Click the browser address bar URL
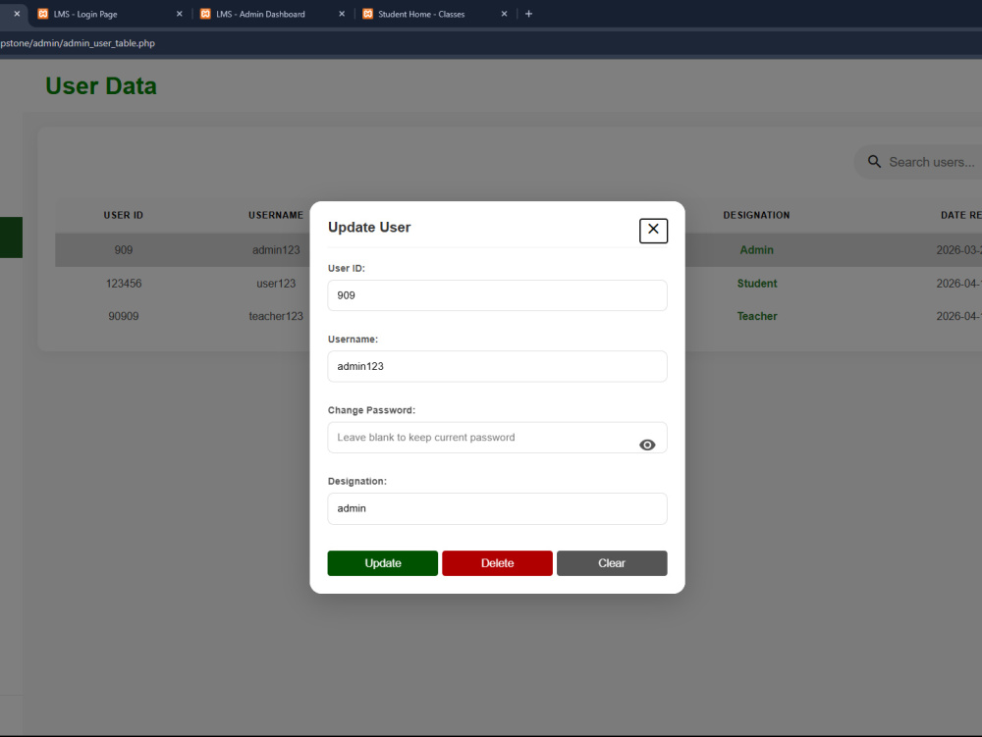 [78, 43]
